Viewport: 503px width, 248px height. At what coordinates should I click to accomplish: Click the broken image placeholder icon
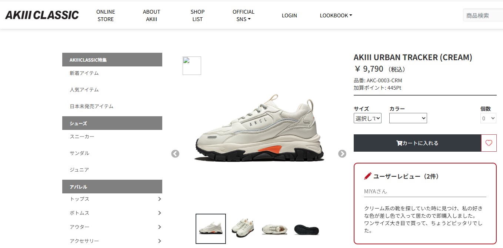tap(192, 66)
